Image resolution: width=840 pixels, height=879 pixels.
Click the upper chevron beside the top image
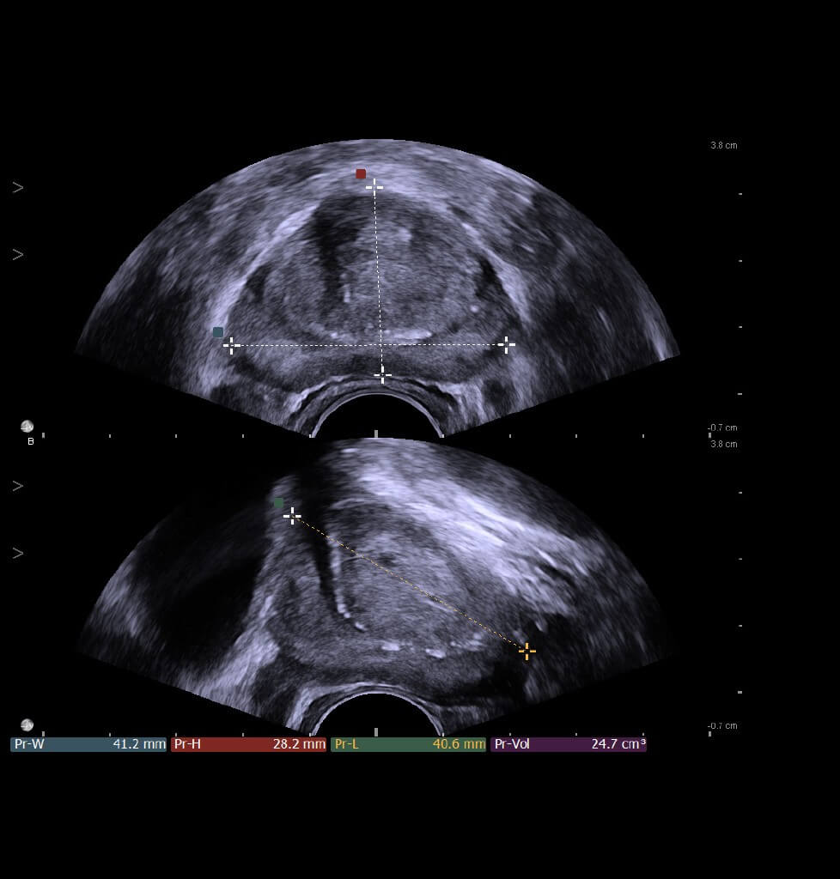17,187
